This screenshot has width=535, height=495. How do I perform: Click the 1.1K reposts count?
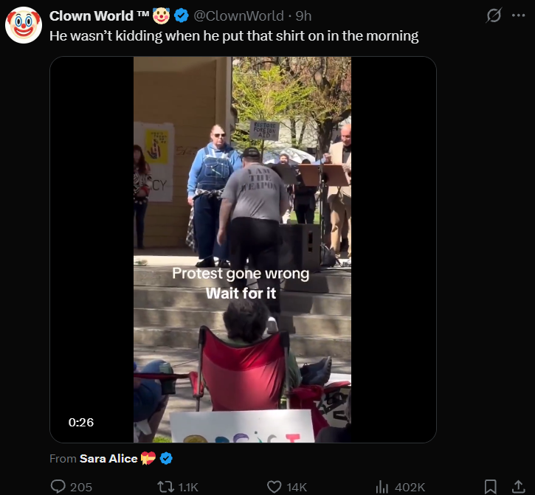(188, 487)
